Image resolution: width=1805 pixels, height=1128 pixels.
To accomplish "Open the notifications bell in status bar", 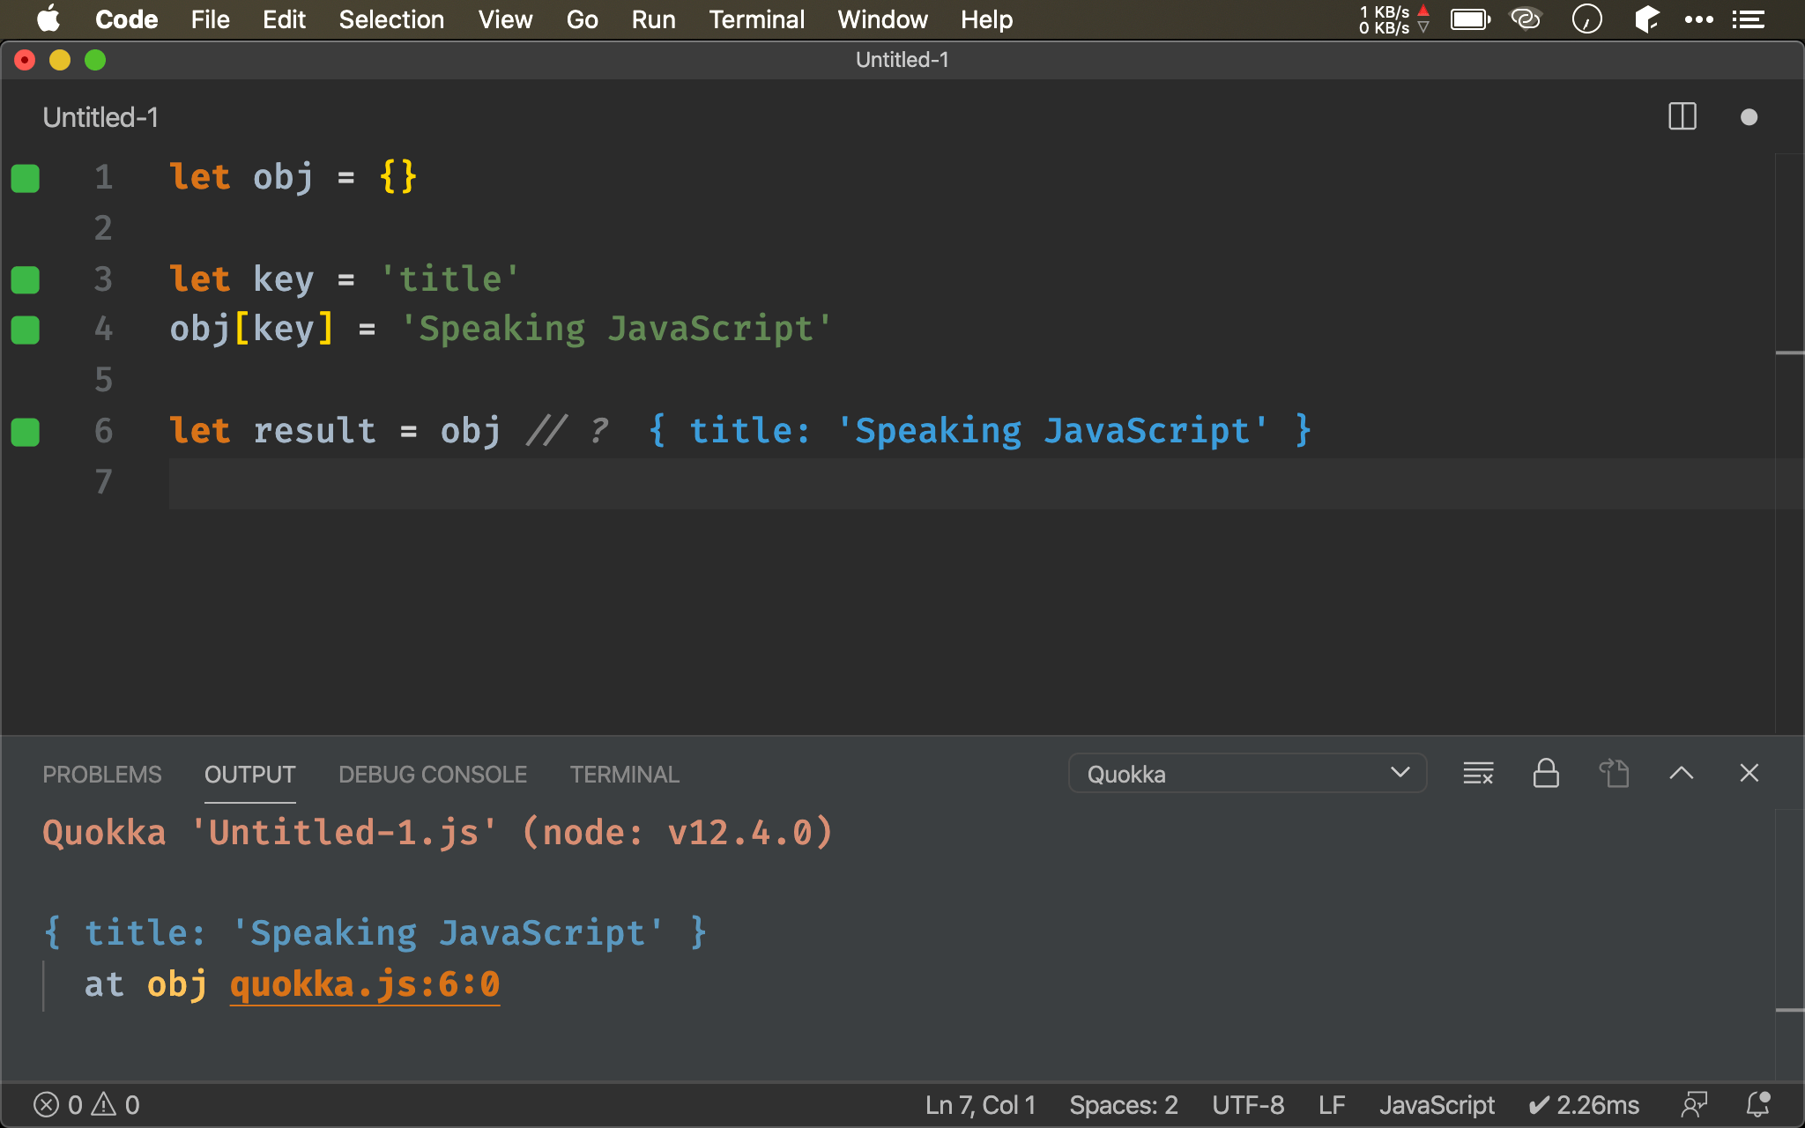I will (x=1757, y=1104).
